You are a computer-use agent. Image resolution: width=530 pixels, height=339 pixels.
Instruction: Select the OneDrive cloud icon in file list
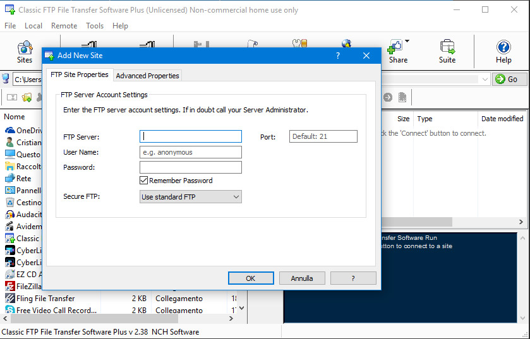pos(10,130)
